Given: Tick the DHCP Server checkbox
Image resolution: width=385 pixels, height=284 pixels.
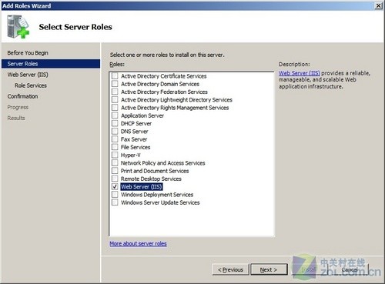Looking at the screenshot, I should coord(115,123).
